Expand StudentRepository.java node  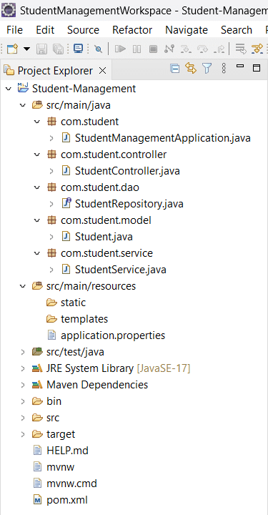coord(51,204)
